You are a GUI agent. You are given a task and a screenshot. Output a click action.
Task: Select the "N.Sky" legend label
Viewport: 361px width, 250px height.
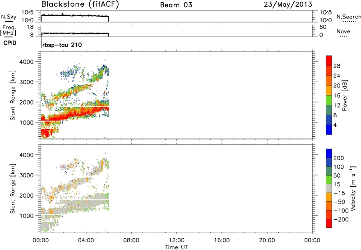pyautogui.click(x=9, y=17)
